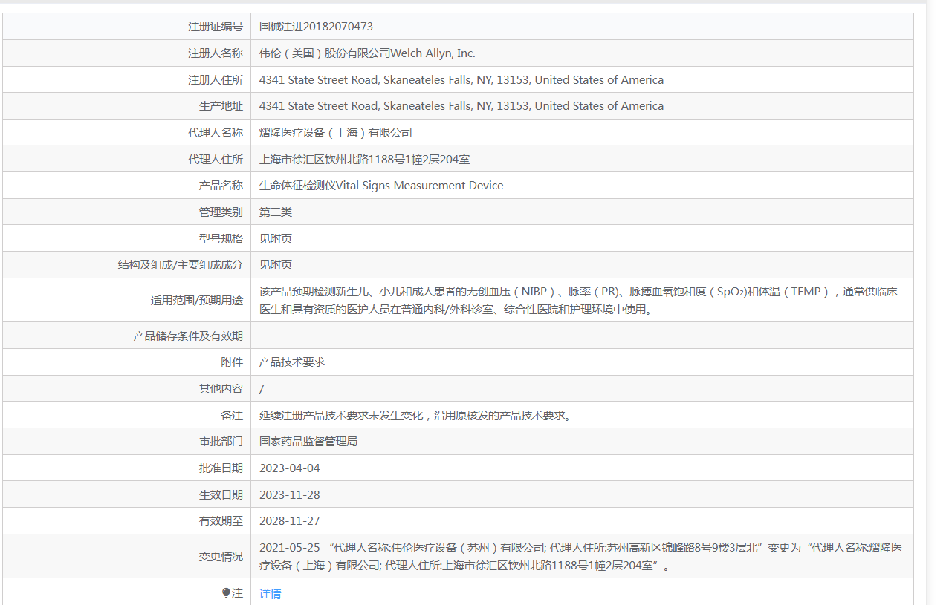
Task: Select agent name 熠隆医疗设备（上海）有限公司 in 代理人名称 row
Action: (x=336, y=133)
